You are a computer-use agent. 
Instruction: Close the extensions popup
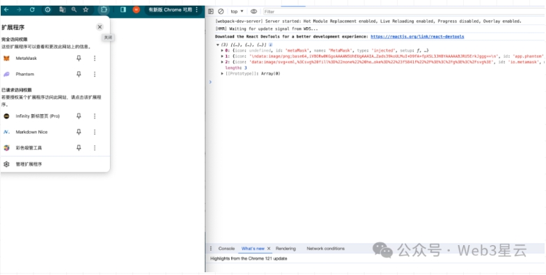100,26
